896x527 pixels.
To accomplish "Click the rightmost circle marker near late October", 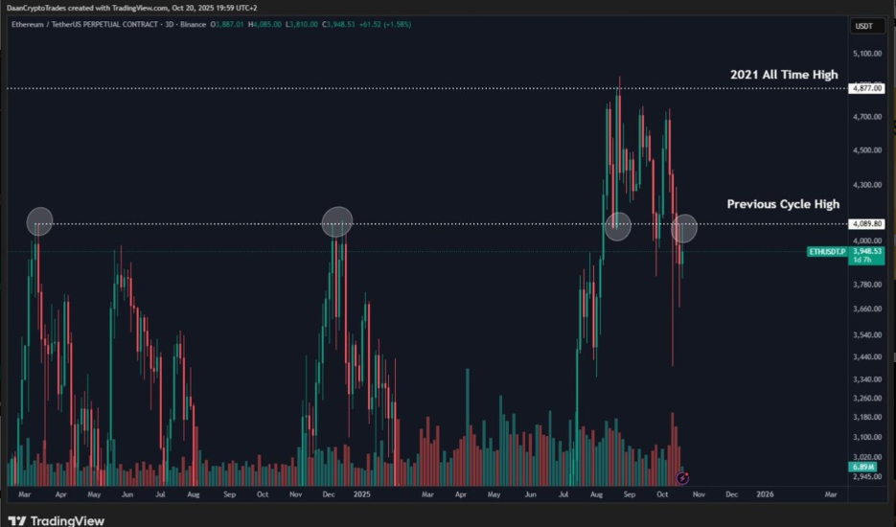I will pos(684,228).
